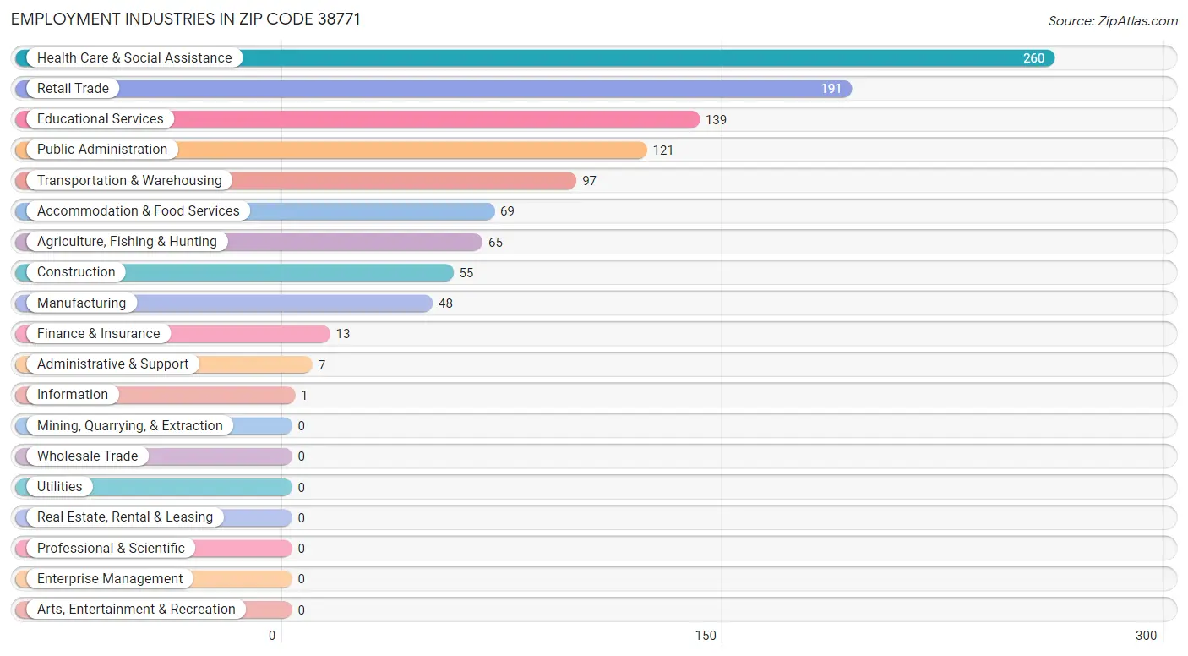The image size is (1188, 656).
Task: Select the 13 value beside Finance & Insurance
Action: [x=342, y=334]
